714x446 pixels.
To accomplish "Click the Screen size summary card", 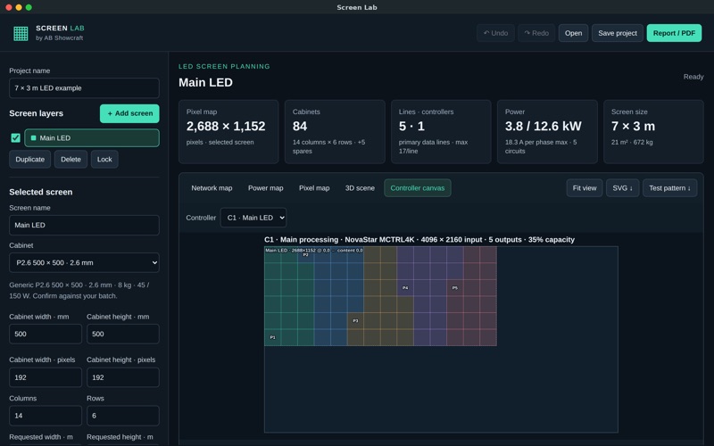I will tap(653, 131).
